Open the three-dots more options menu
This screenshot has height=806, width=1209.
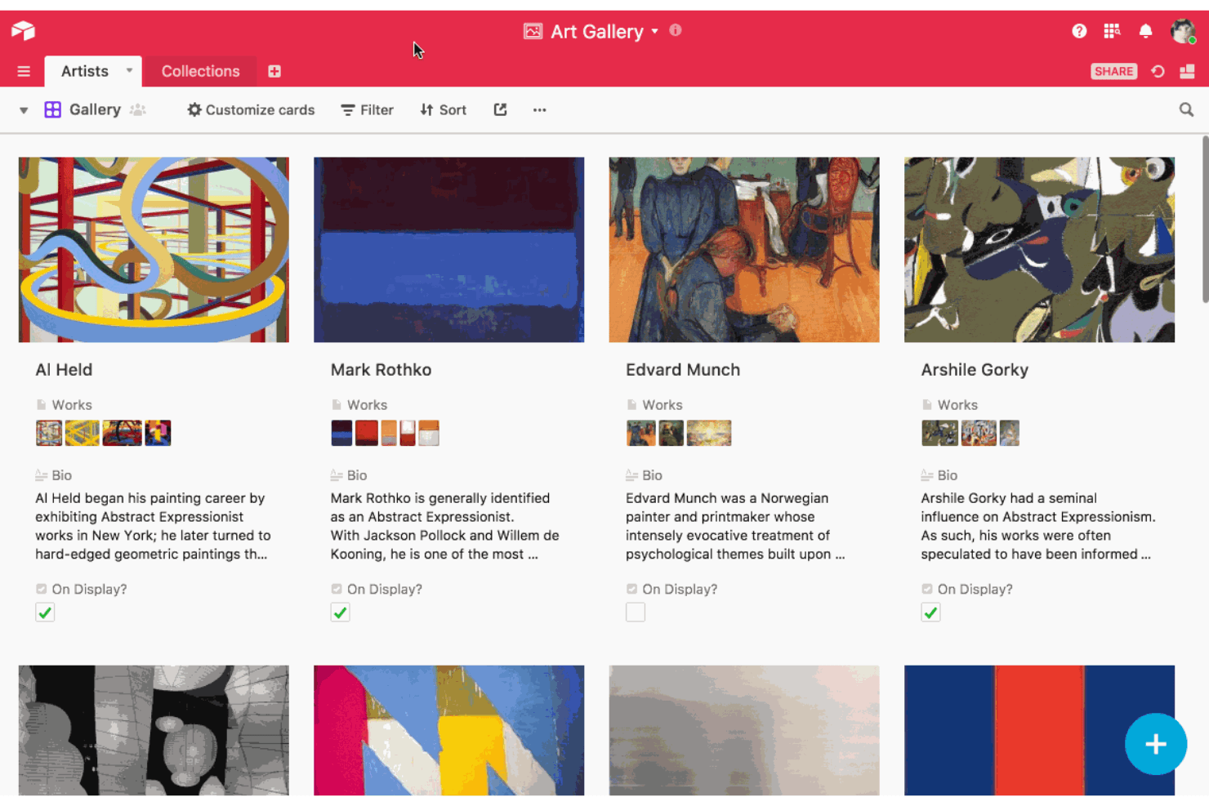tap(539, 109)
